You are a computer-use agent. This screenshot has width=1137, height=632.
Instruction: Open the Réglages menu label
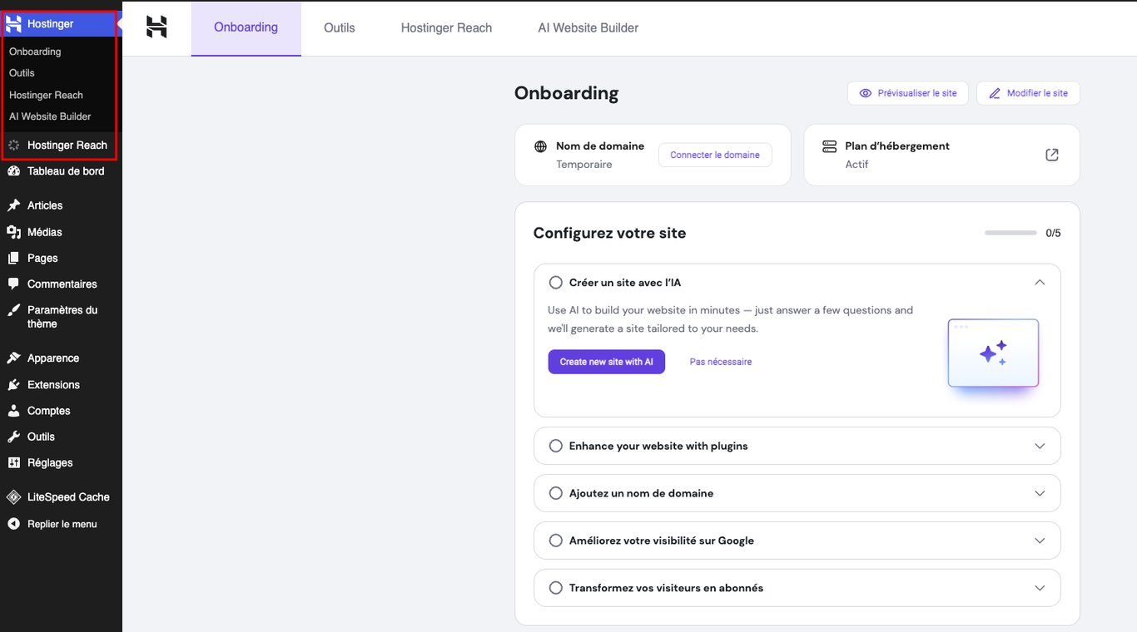(50, 463)
